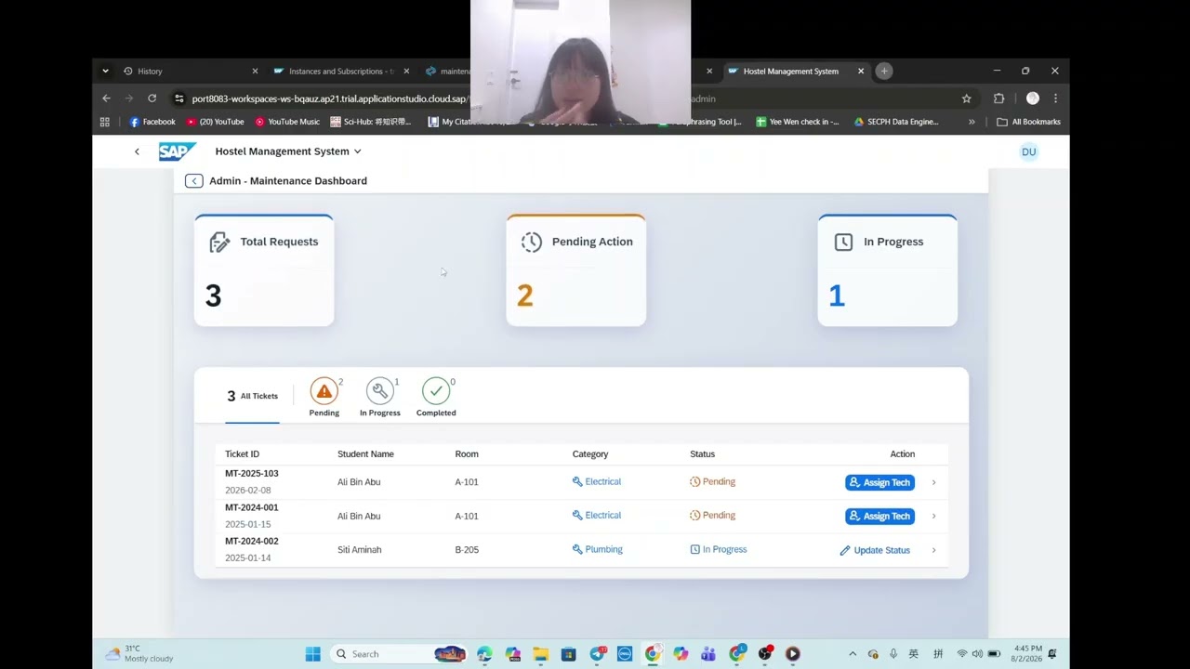
Task: Click Update Status for ticket MT-2024-002
Action: (x=875, y=550)
